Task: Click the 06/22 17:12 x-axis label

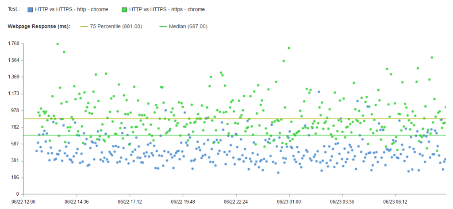Action: [x=130, y=201]
